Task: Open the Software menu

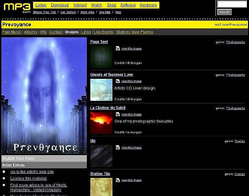Action: pyautogui.click(x=128, y=5)
